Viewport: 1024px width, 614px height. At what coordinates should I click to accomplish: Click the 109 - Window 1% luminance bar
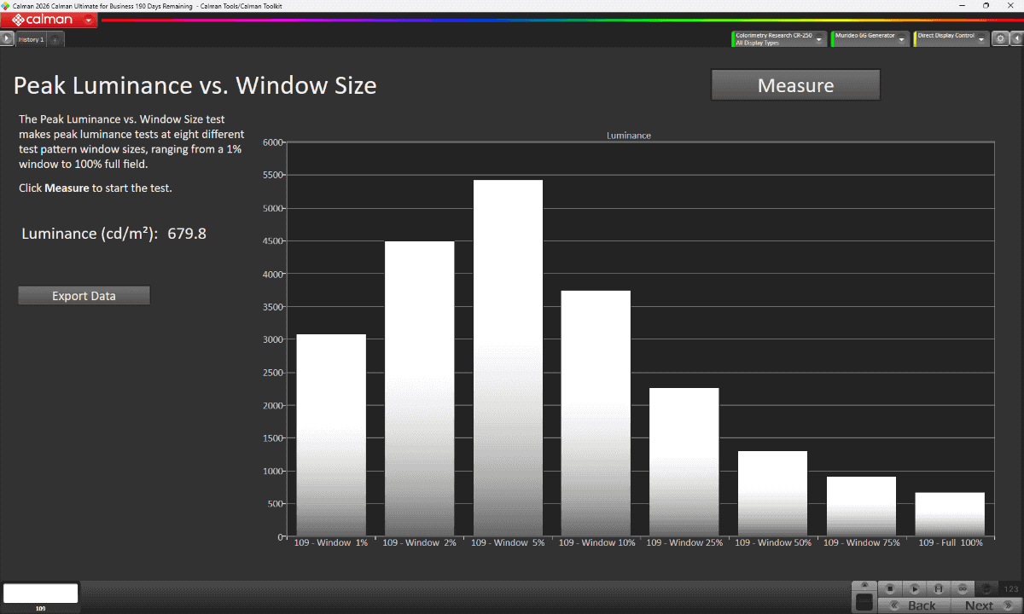(331, 435)
